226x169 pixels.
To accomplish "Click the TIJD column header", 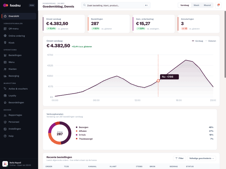I will coord(67,166).
